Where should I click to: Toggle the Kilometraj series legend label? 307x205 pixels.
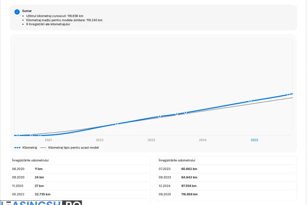coord(30,148)
